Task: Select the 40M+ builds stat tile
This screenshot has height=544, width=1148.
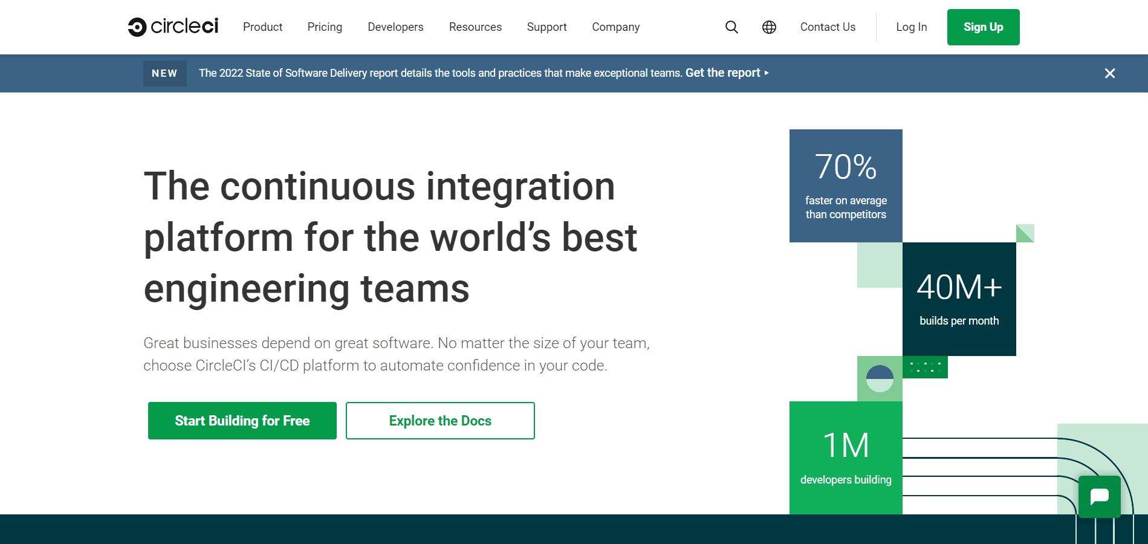Action: coord(959,299)
